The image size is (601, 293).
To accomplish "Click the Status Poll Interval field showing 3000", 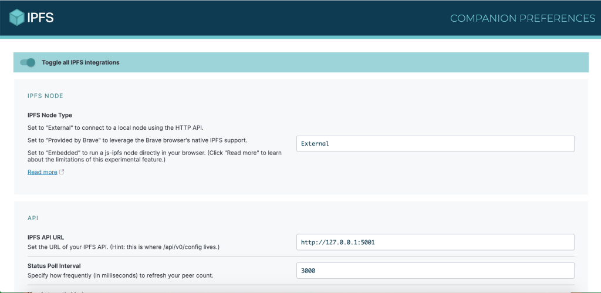I will coord(435,271).
